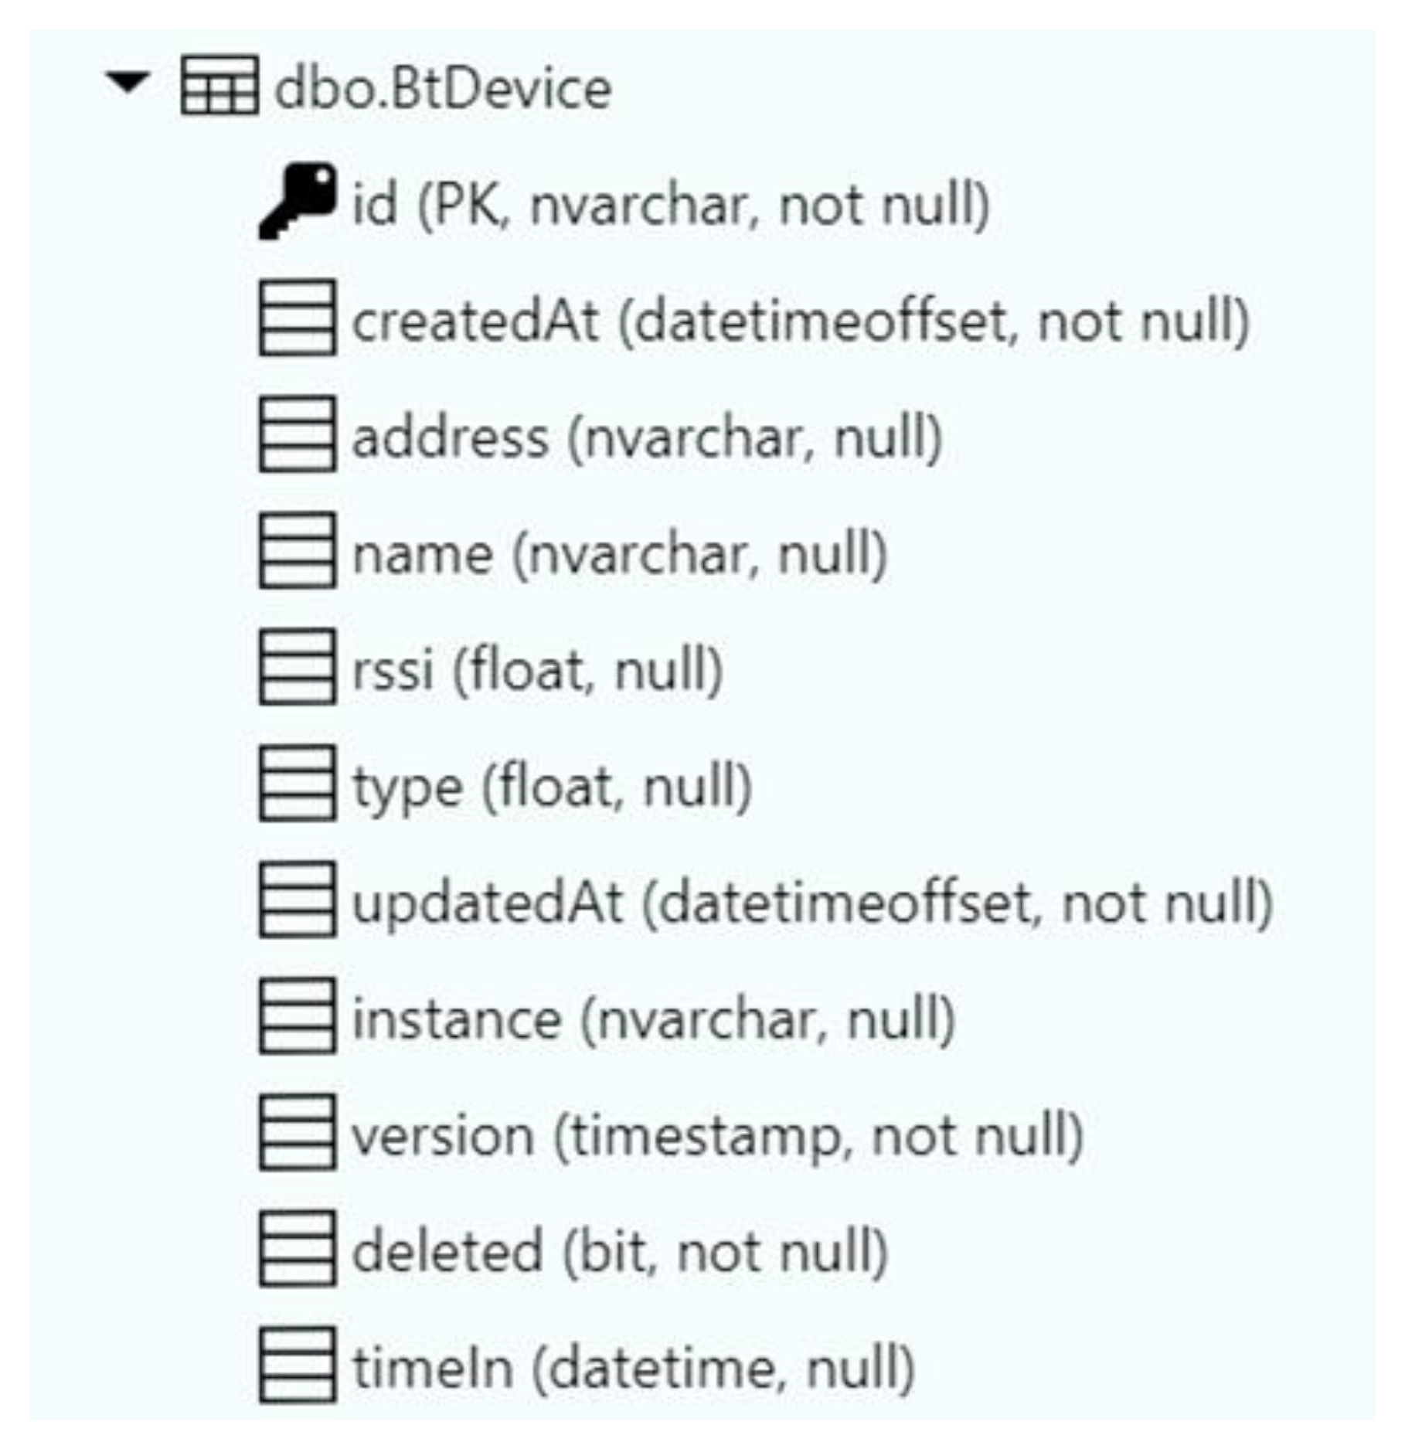
Task: Select the id primary key column
Action: tap(670, 205)
